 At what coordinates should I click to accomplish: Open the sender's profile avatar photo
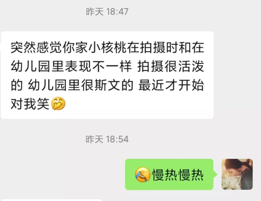[x=237, y=174]
